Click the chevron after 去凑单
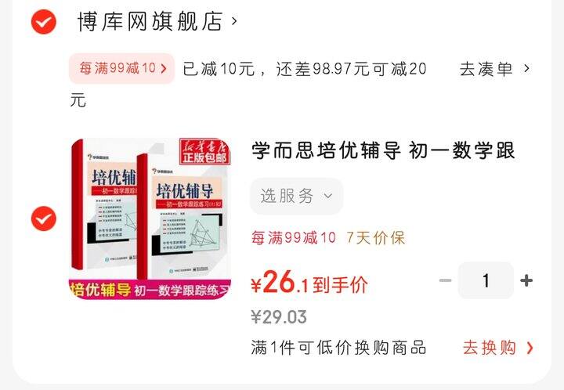564x390 pixels. 526,68
